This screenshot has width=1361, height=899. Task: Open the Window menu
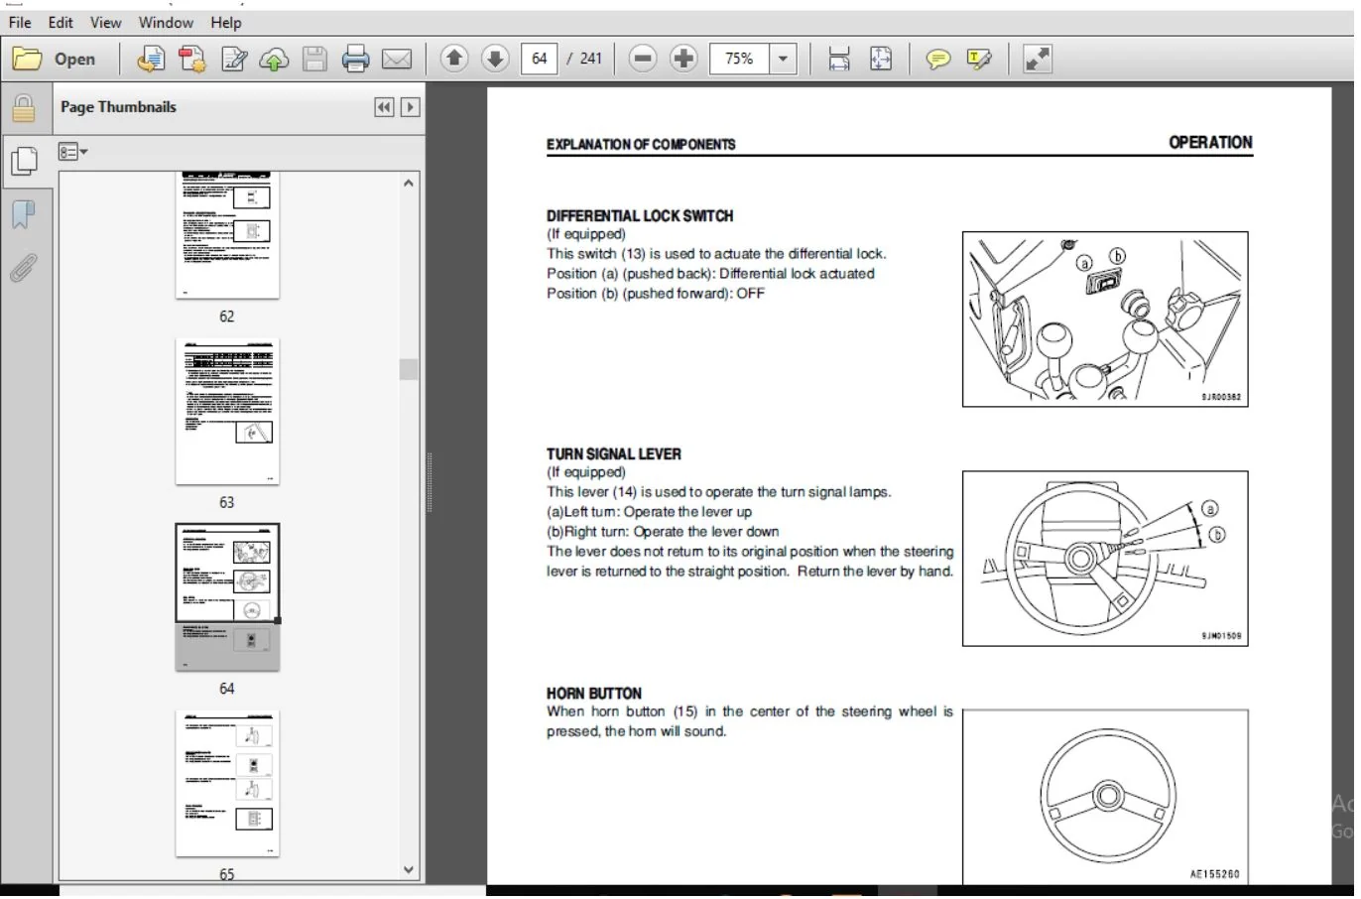coord(166,22)
